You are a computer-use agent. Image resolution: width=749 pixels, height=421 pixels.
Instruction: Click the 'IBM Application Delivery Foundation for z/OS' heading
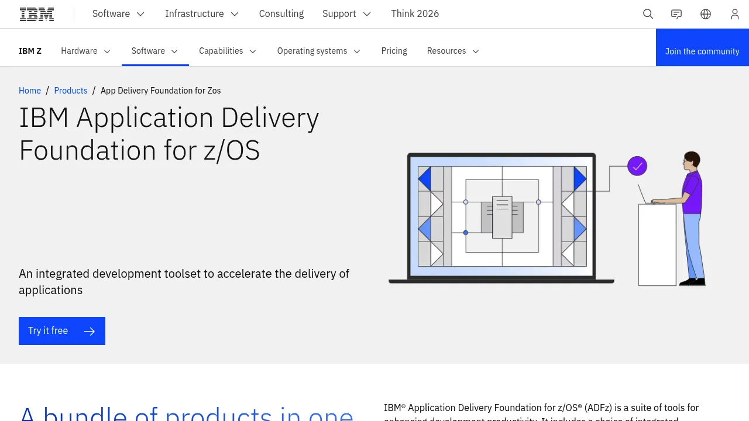[169, 134]
